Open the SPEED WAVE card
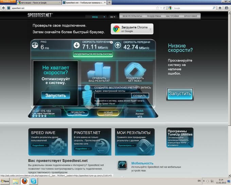 (x=48, y=142)
